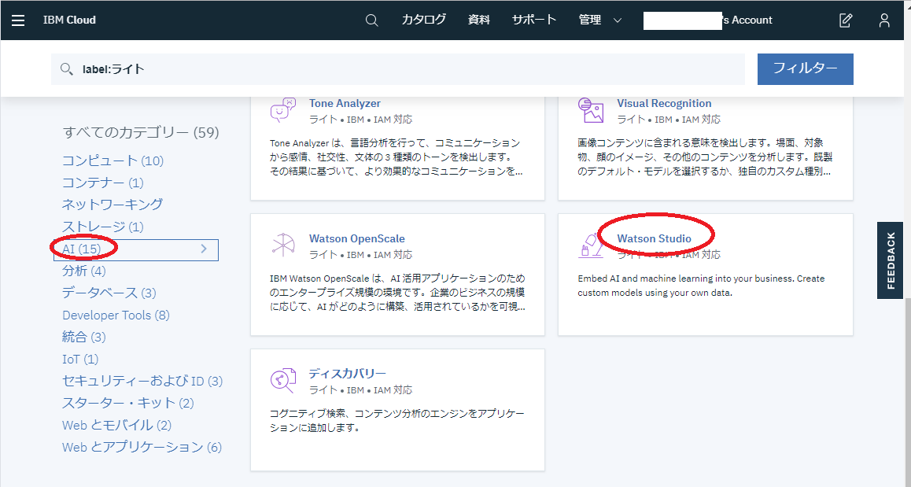Screen dimensions: 911x487
Task: Select the IoT (1) category
Action: click(x=80, y=359)
